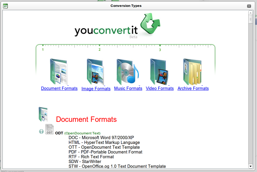Click the vertical scrollbar thumb

tap(250, 19)
